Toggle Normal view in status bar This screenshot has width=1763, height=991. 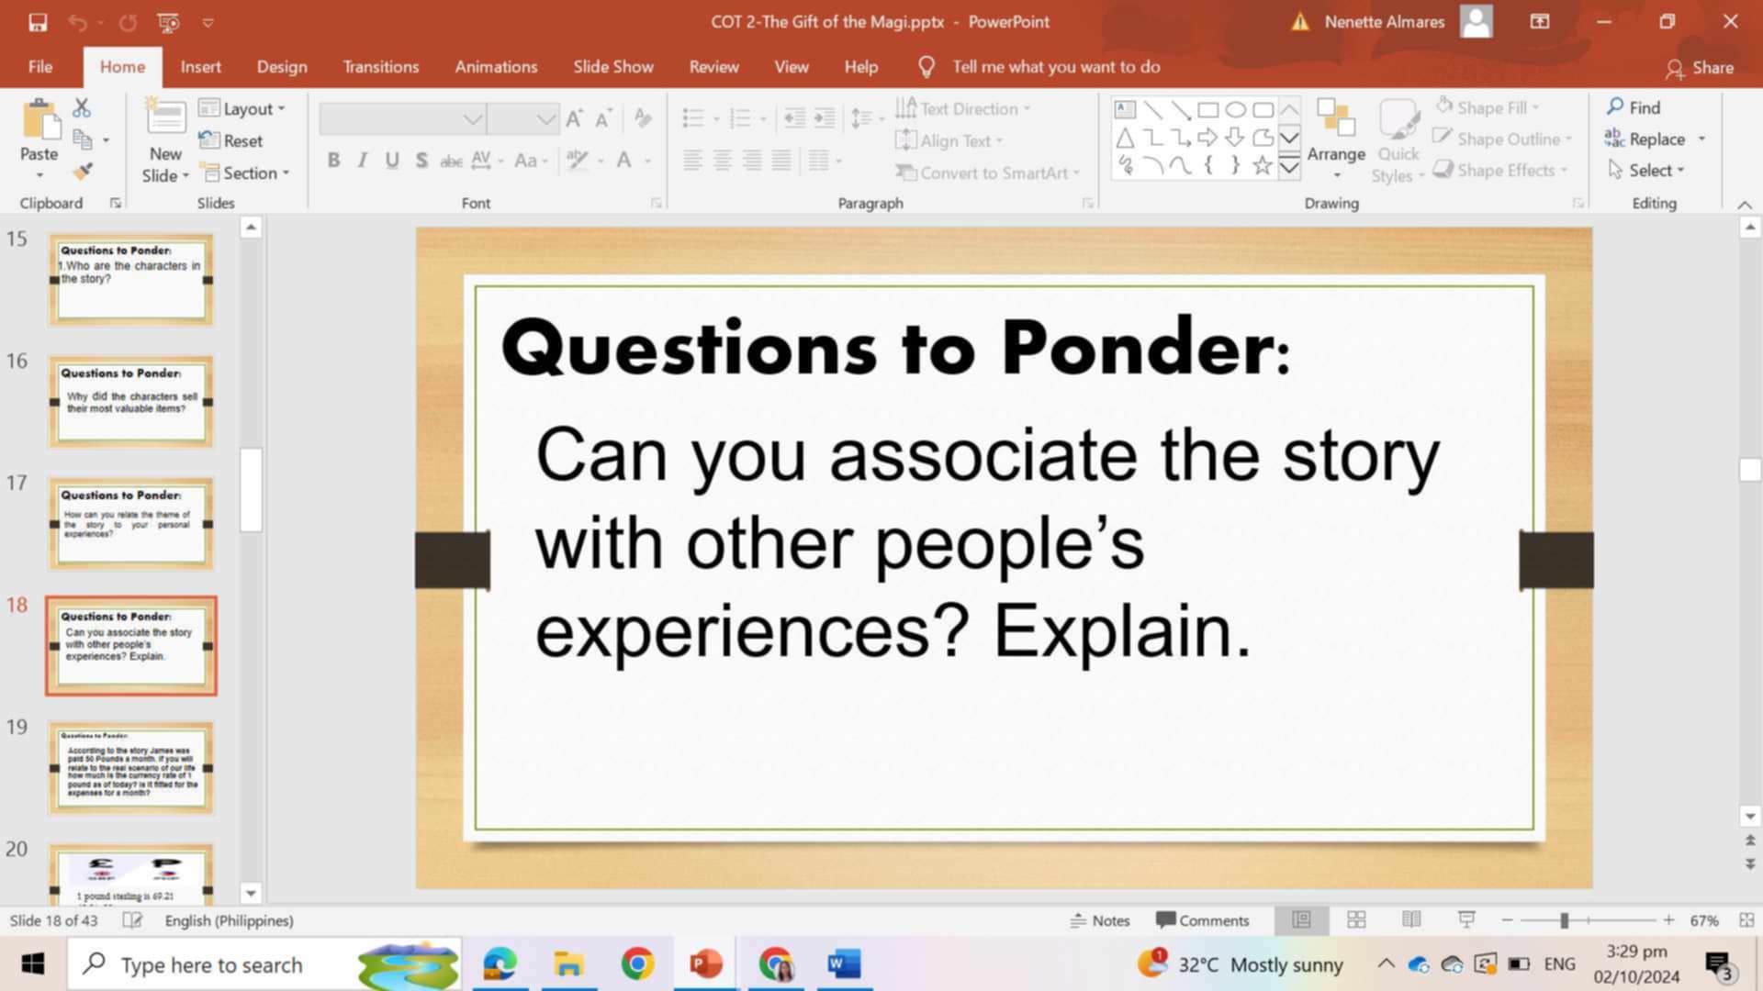[x=1301, y=919]
